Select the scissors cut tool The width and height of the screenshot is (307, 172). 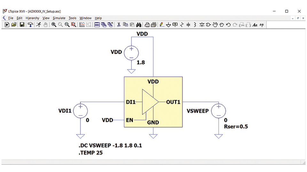click(119, 25)
